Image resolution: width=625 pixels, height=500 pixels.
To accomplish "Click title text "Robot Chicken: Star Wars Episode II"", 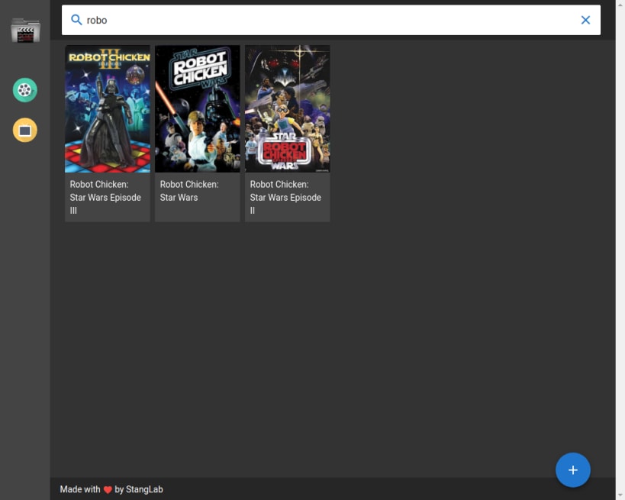I will click(x=285, y=198).
